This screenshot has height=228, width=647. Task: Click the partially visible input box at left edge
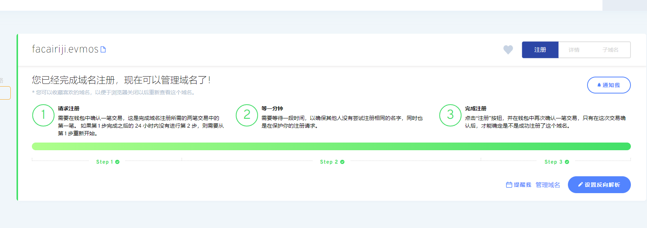(x=5, y=93)
